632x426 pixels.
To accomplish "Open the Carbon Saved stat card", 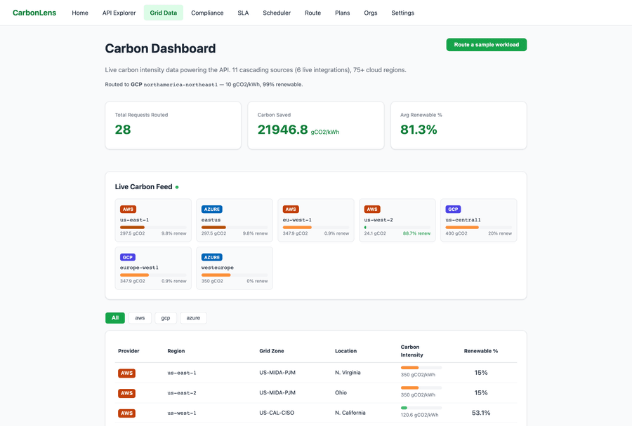I will point(315,125).
